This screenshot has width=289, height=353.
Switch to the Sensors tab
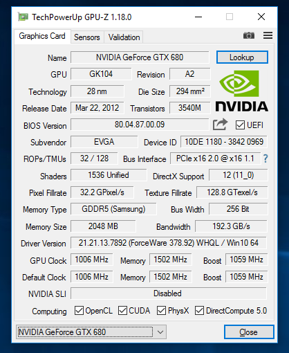point(87,37)
